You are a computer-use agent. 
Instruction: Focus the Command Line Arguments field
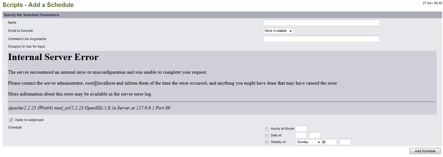pyautogui.click(x=321, y=39)
